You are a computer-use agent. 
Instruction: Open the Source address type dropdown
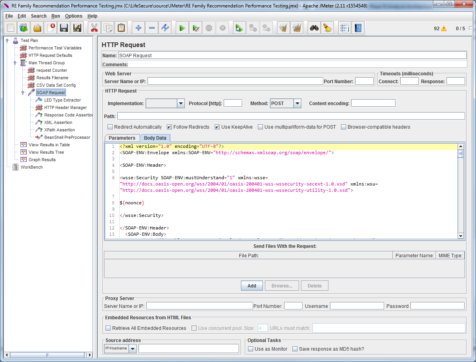(132, 348)
